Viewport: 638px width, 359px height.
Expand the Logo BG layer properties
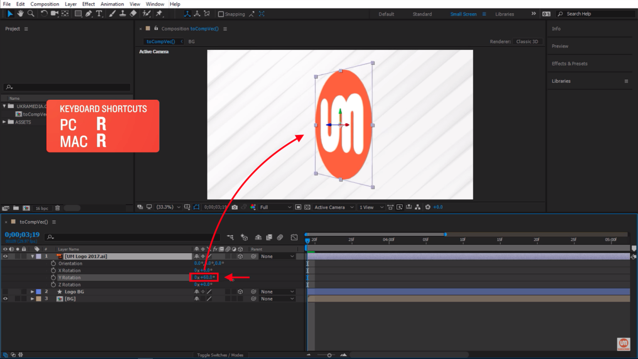pyautogui.click(x=32, y=292)
